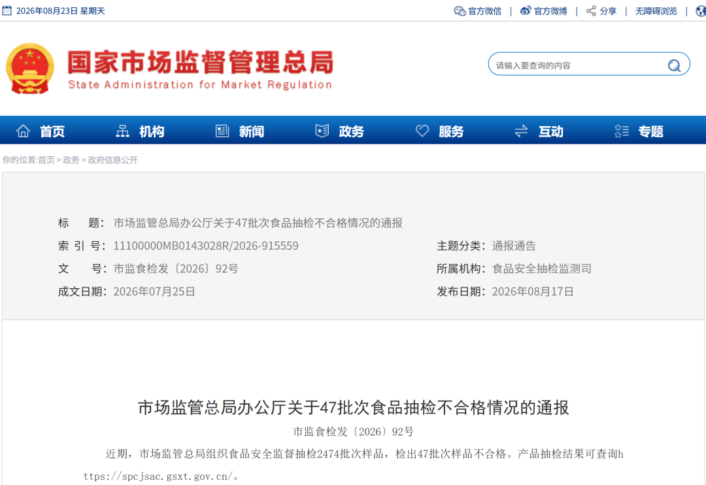Click document number below the article headline
Screen dimensions: 706x485
(x=354, y=432)
